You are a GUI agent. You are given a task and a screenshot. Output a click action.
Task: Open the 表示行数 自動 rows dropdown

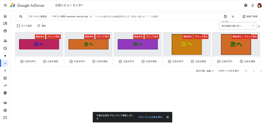pyautogui.click(x=210, y=71)
